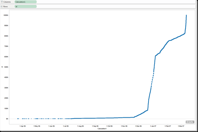Screen dimensions: 198x132
Task: Click the Rows shelf list icon
Action: [2, 7]
